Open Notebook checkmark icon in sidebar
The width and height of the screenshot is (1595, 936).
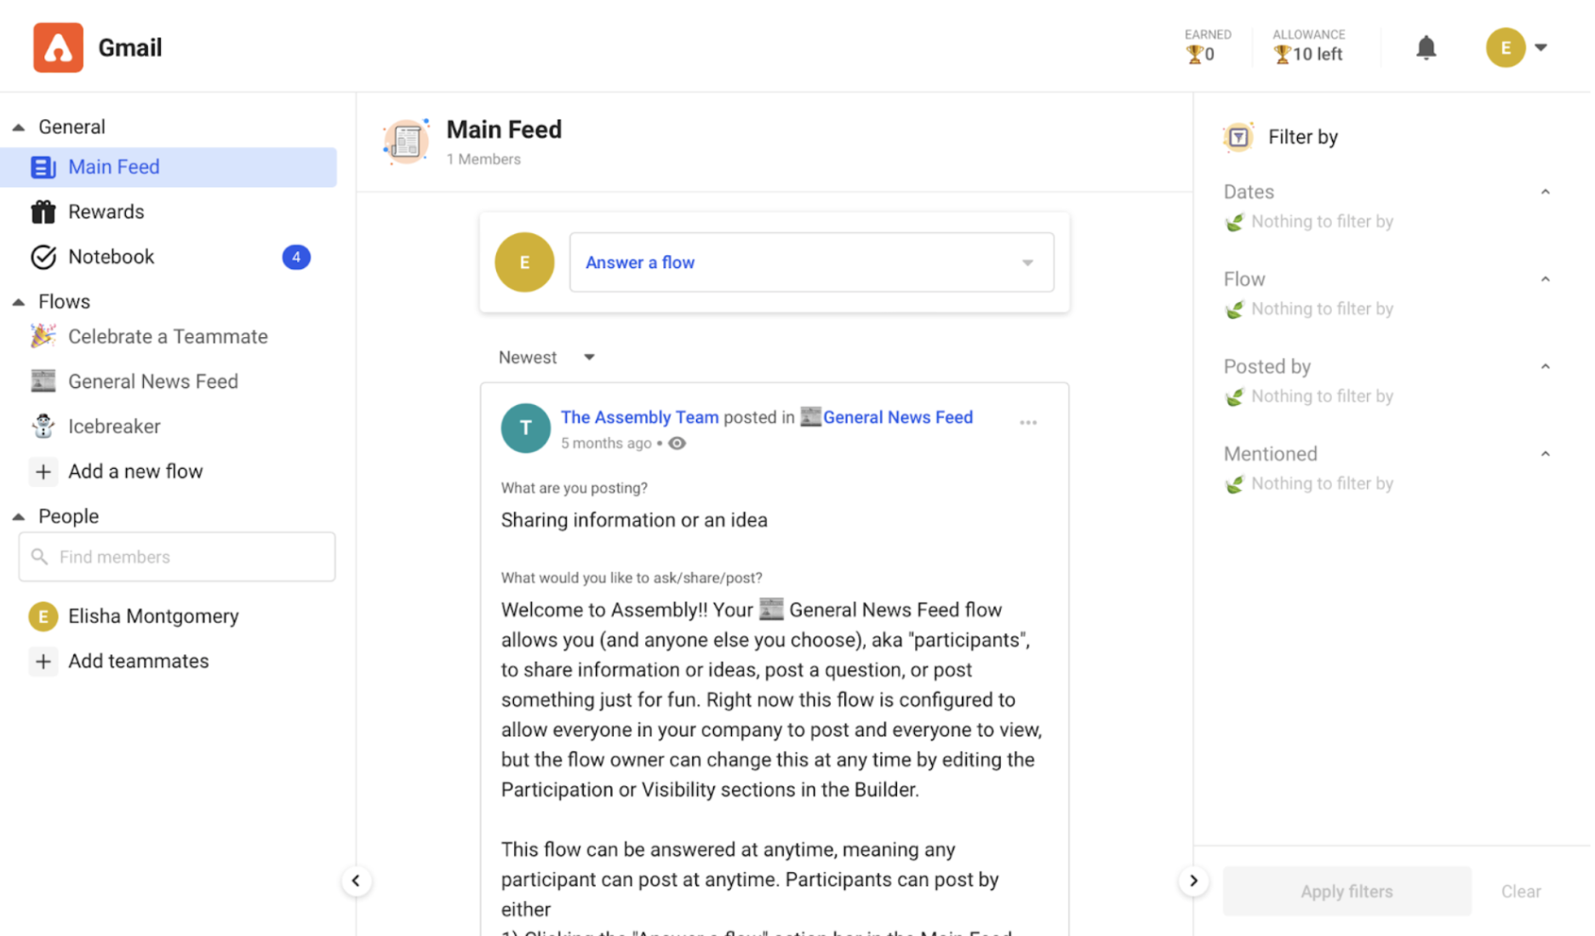[43, 257]
